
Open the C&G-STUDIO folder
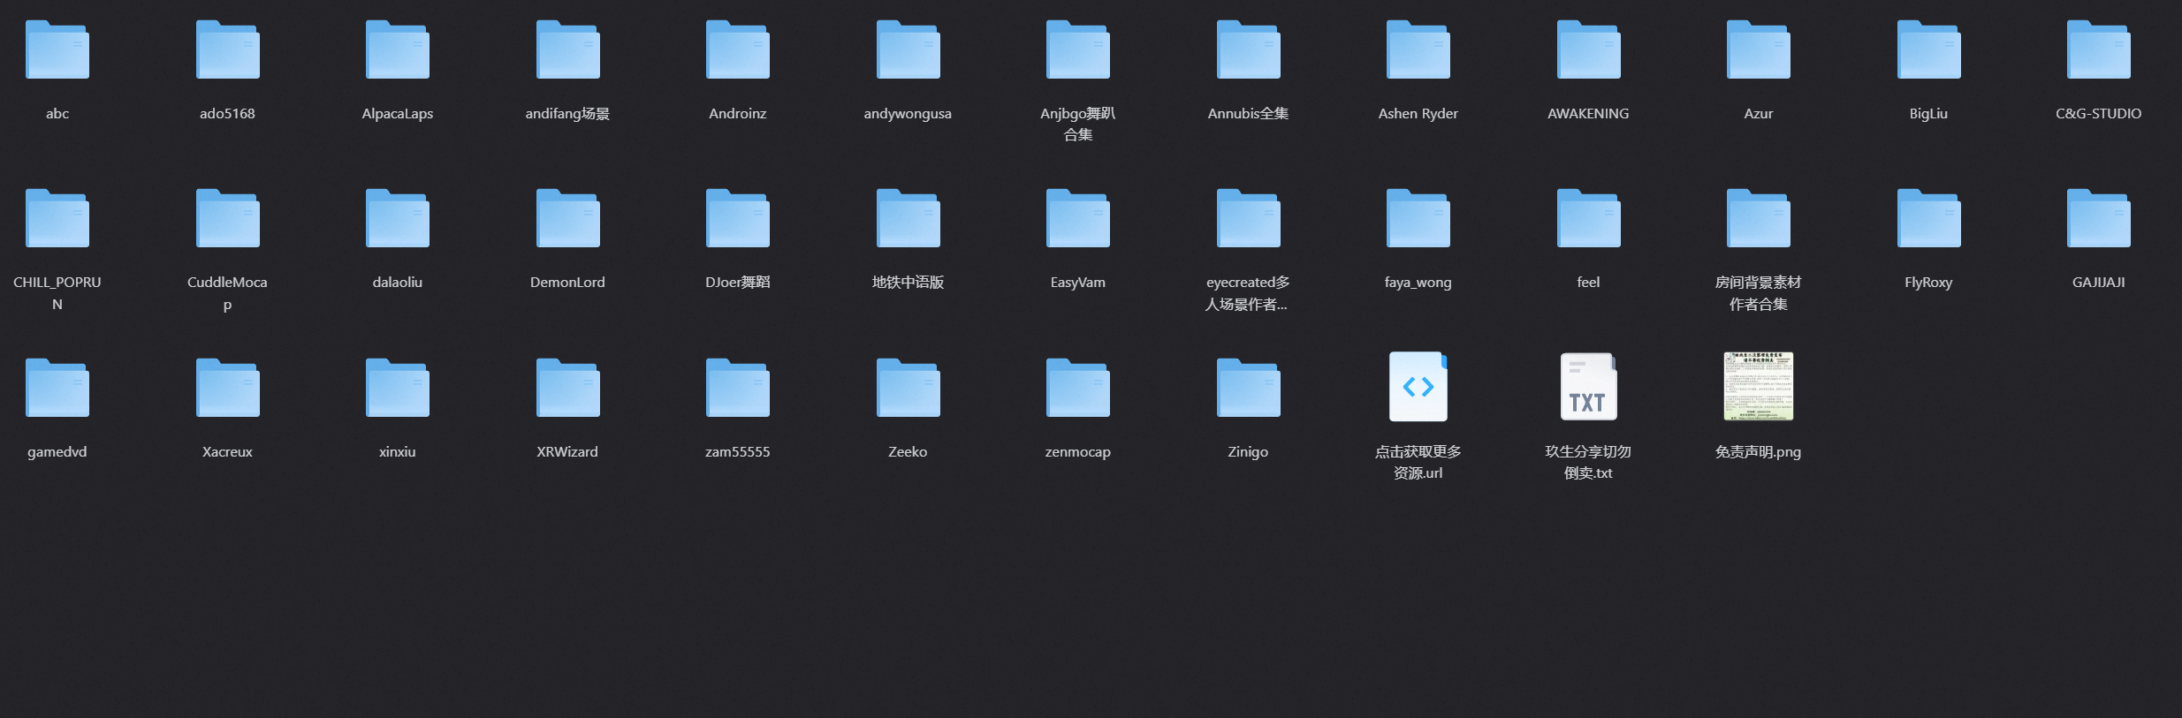click(2099, 49)
